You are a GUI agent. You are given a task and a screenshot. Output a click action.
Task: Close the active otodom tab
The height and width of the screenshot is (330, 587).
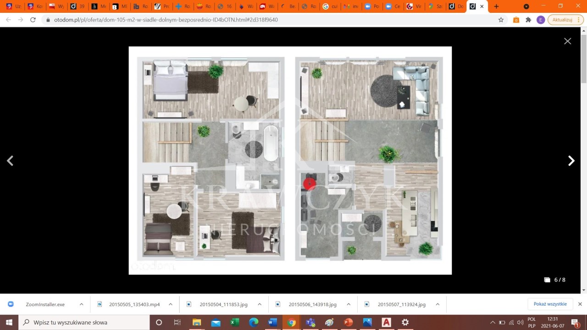[482, 6]
